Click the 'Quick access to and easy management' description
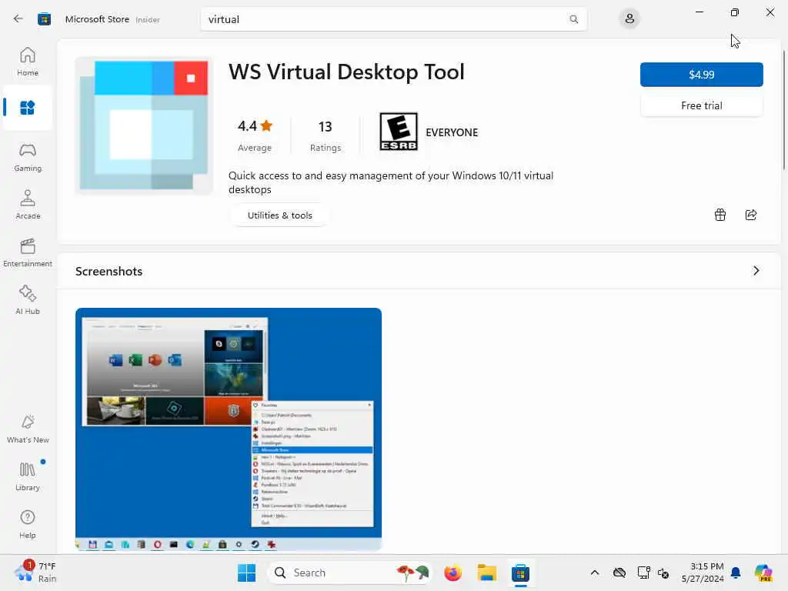This screenshot has width=788, height=591. point(391,182)
